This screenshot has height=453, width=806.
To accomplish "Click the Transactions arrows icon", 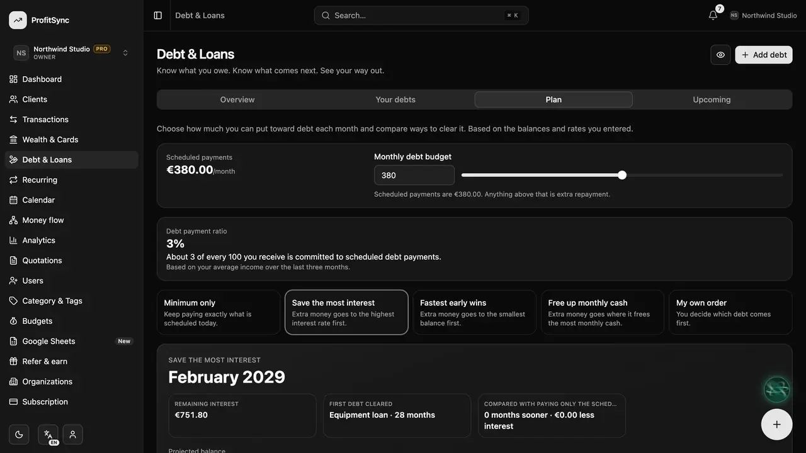I will click(x=13, y=120).
